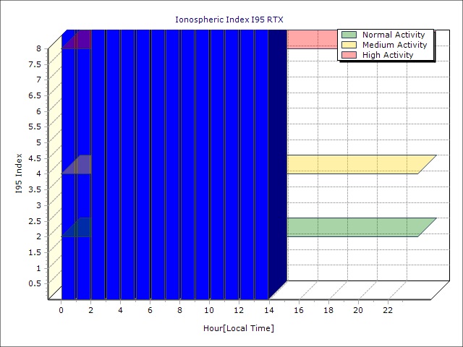The width and height of the screenshot is (463, 347).
Task: Click y-axis label "0.5"
Action: pyautogui.click(x=35, y=283)
